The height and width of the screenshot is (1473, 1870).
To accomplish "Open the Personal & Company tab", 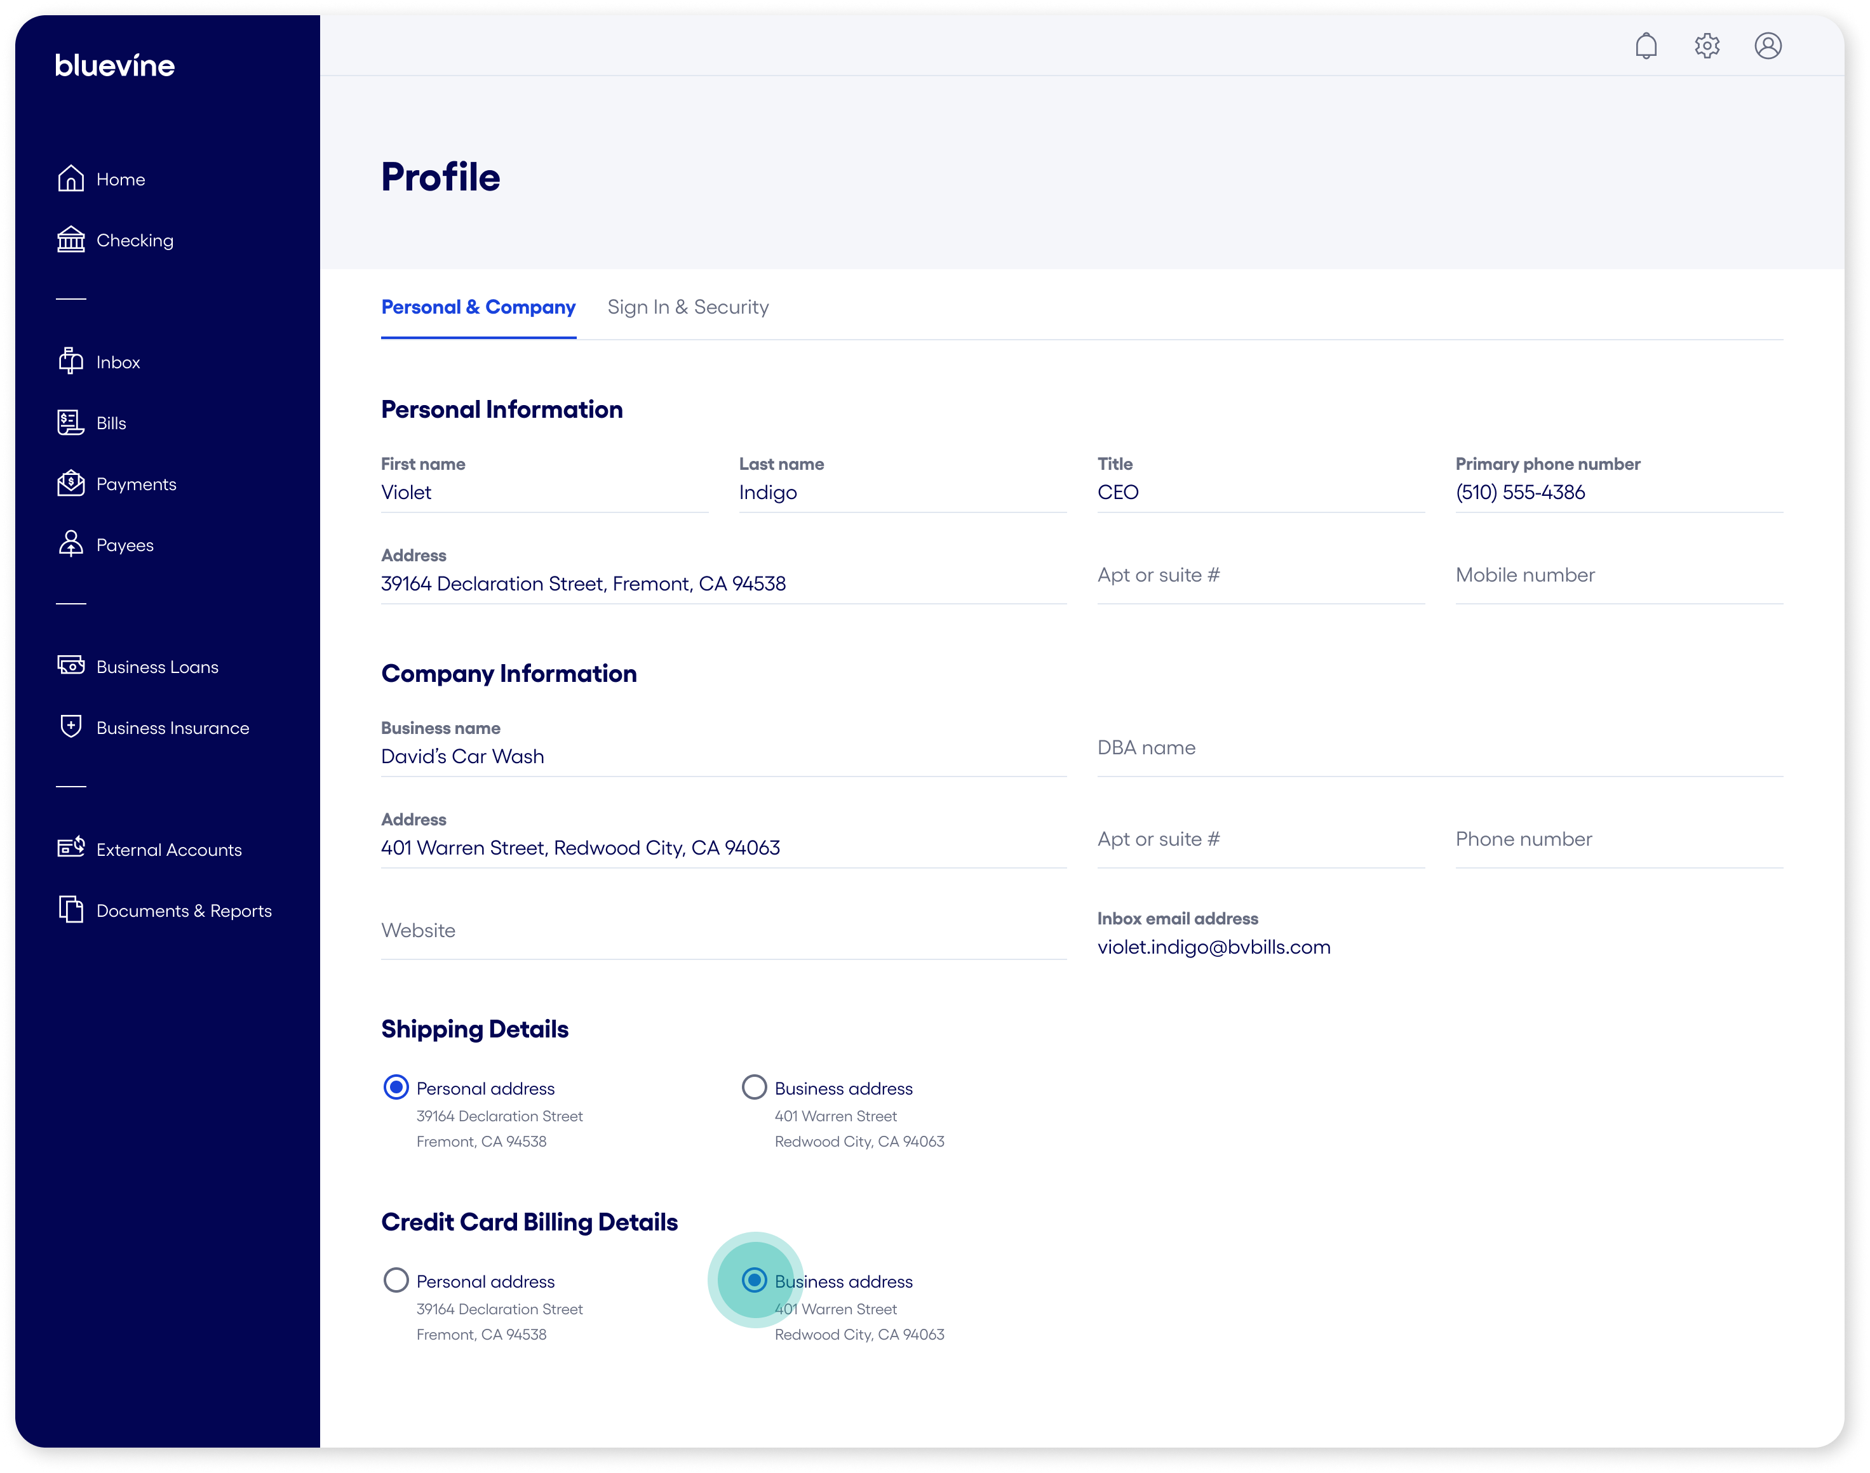I will pos(478,307).
